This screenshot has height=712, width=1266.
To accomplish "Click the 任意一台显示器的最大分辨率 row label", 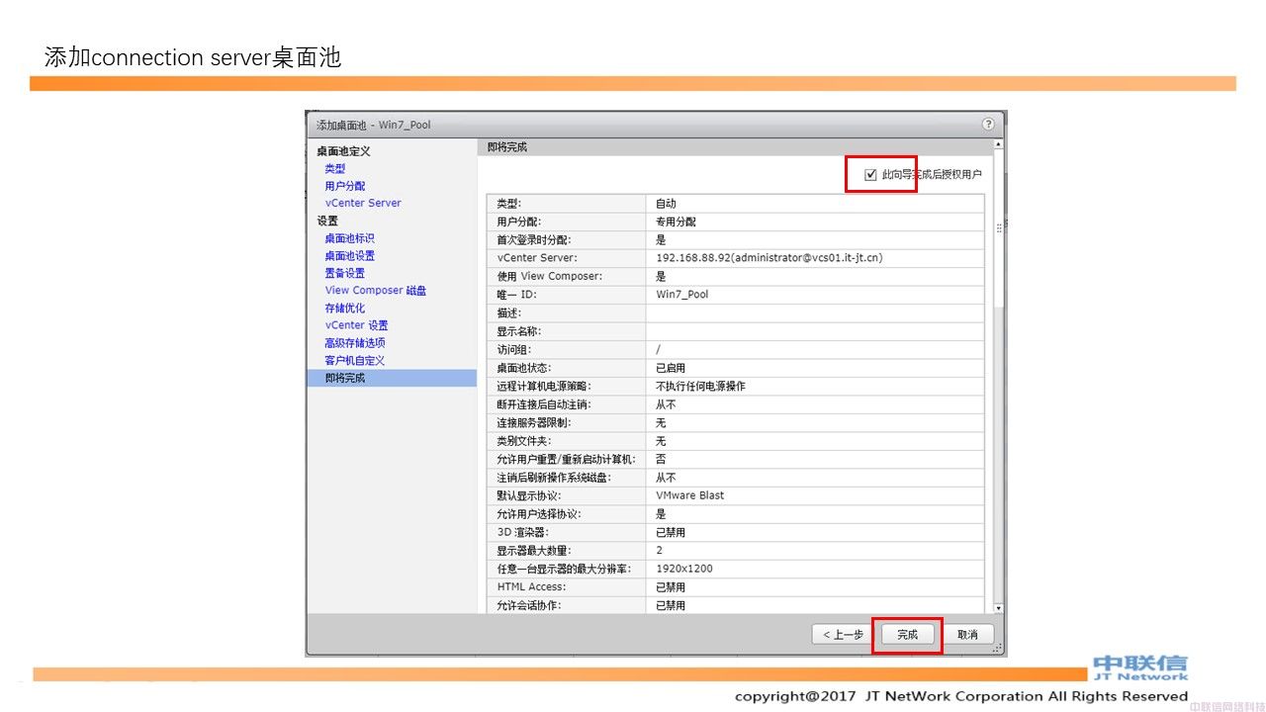I will pyautogui.click(x=564, y=569).
